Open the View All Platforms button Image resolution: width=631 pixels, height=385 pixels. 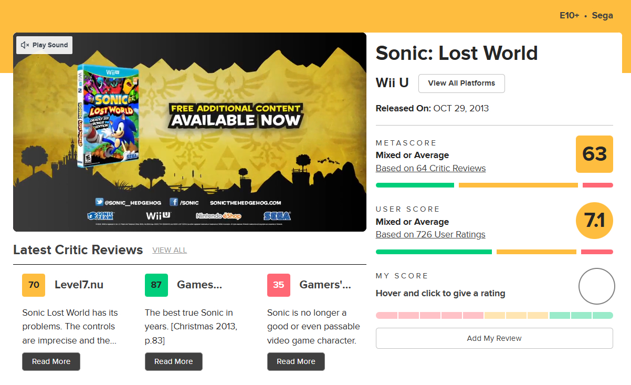pos(461,83)
